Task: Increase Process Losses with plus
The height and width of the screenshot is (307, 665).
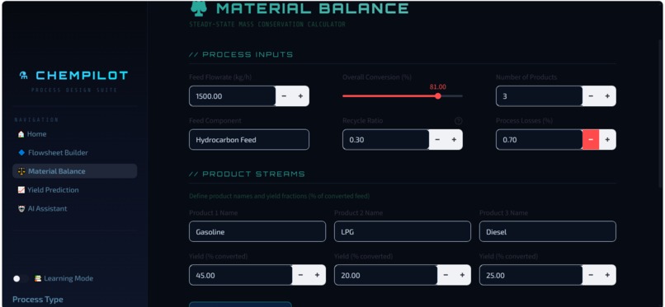Action: tap(607, 140)
